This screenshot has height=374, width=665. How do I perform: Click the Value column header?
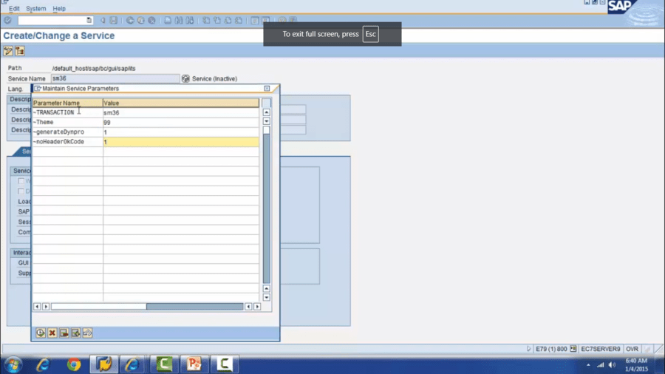tap(181, 103)
